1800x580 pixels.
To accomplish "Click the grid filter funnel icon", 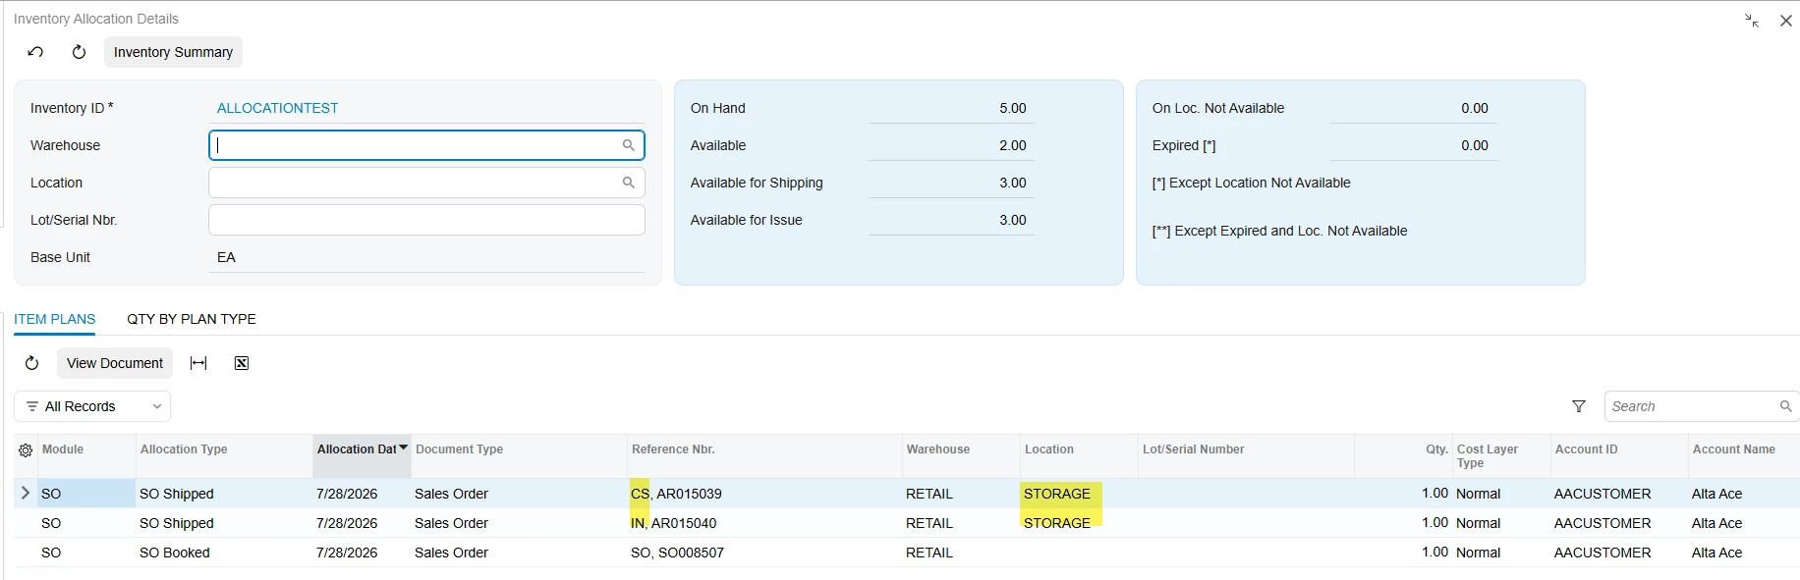I will tap(1579, 406).
